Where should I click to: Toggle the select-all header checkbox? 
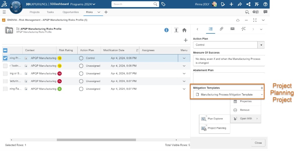coord(5,50)
